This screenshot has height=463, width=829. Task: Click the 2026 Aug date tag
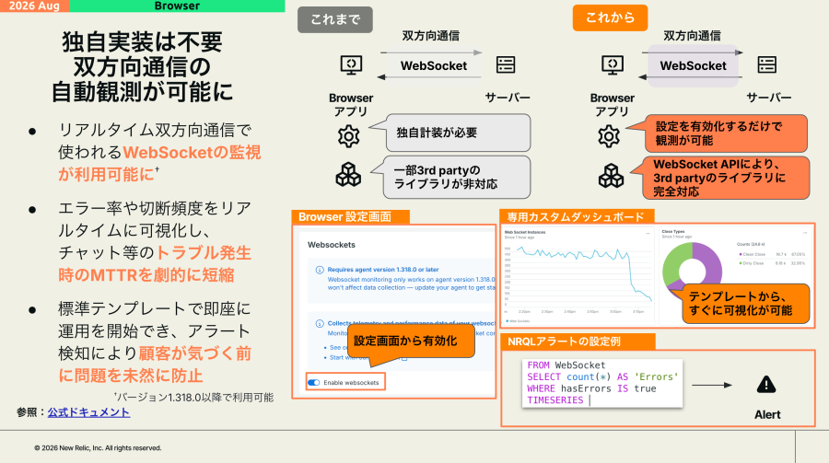[x=34, y=6]
